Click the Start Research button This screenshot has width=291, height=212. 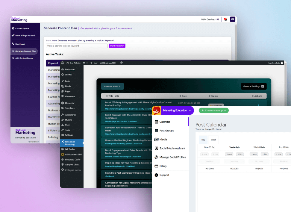point(117,46)
